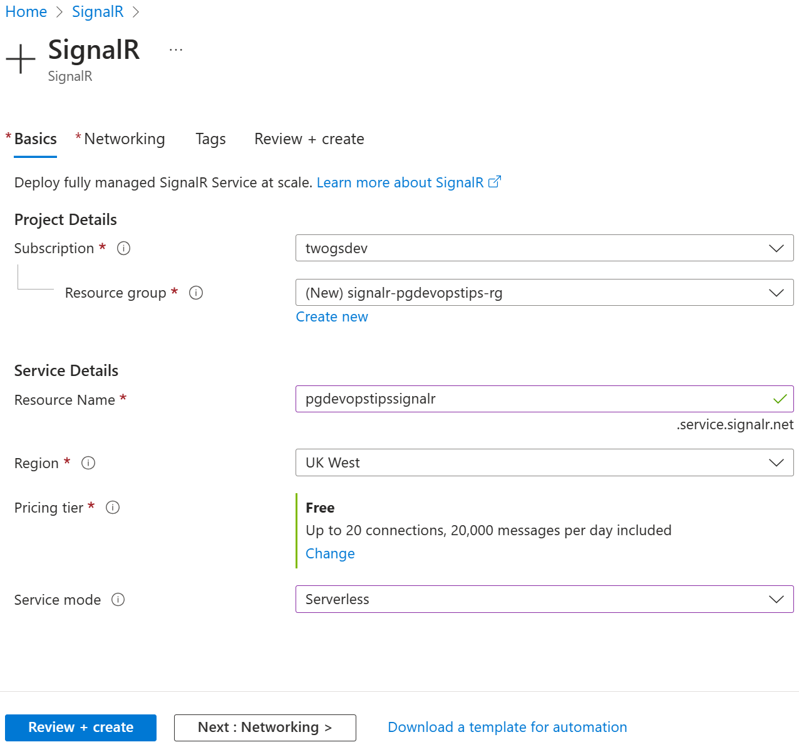
Task: Show info tooltip for Pricing tier
Action: (x=113, y=508)
